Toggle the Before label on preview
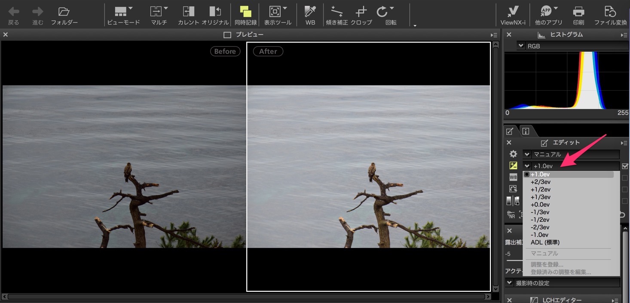630x303 pixels. (225, 52)
